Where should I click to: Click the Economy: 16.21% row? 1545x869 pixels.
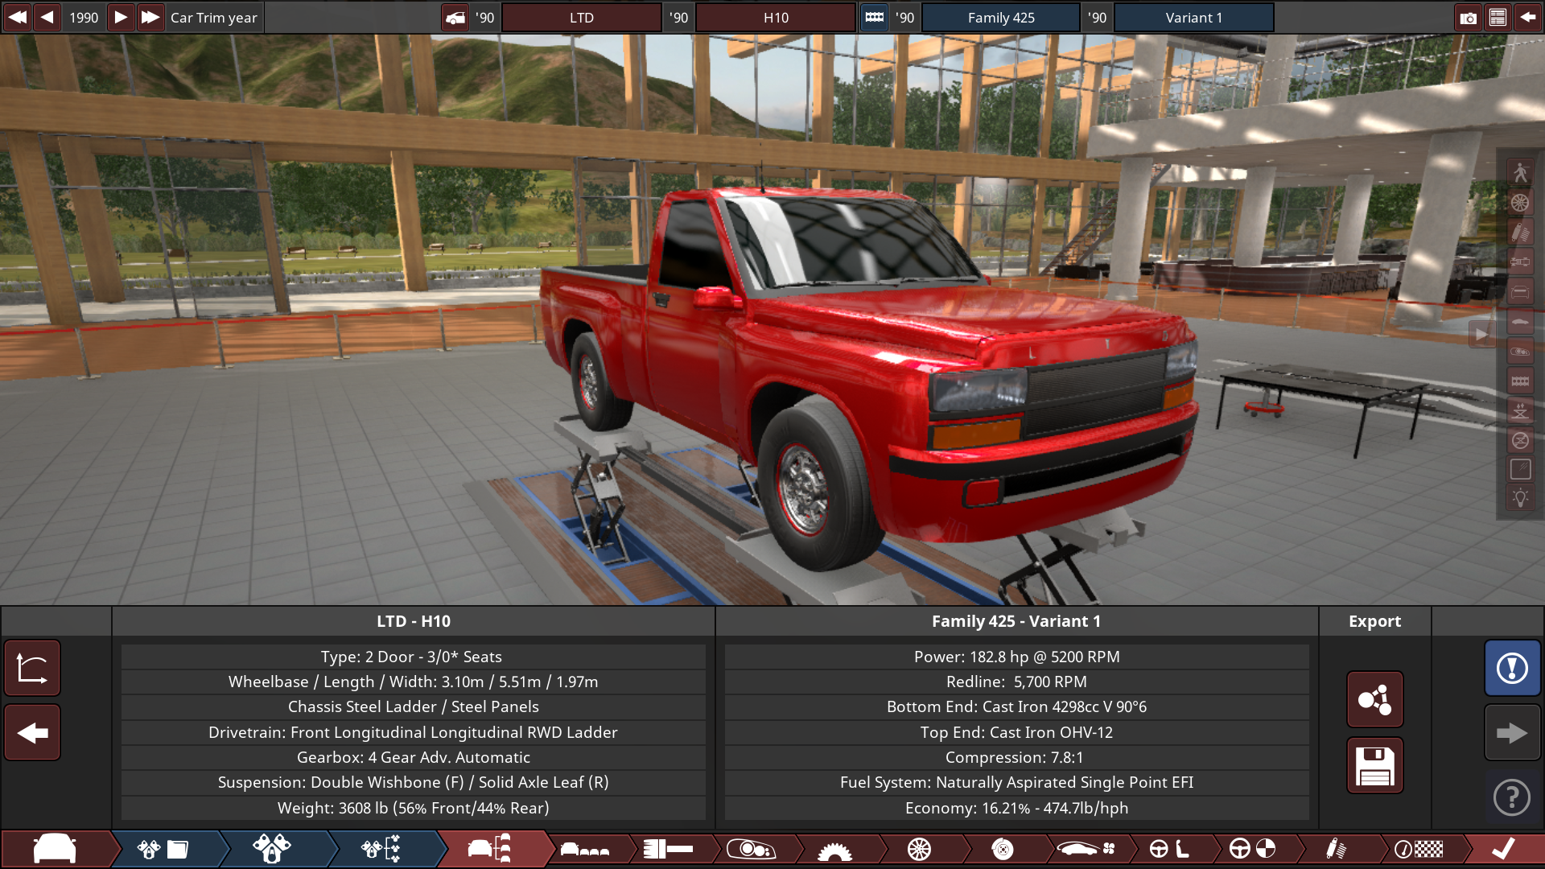click(1016, 808)
